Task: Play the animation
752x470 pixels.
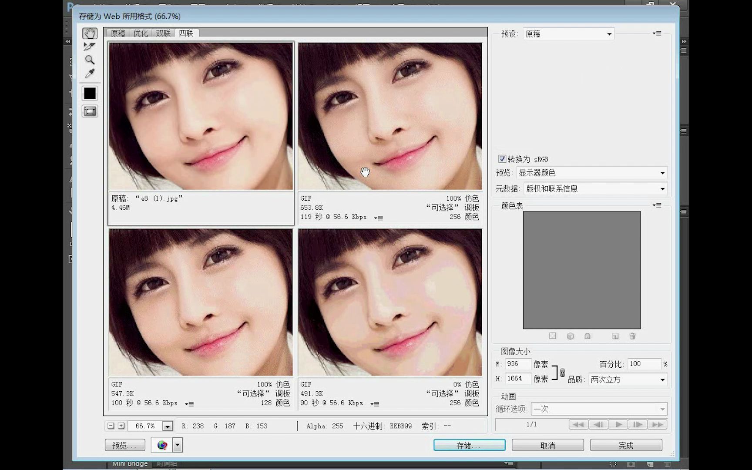Action: 618,424
